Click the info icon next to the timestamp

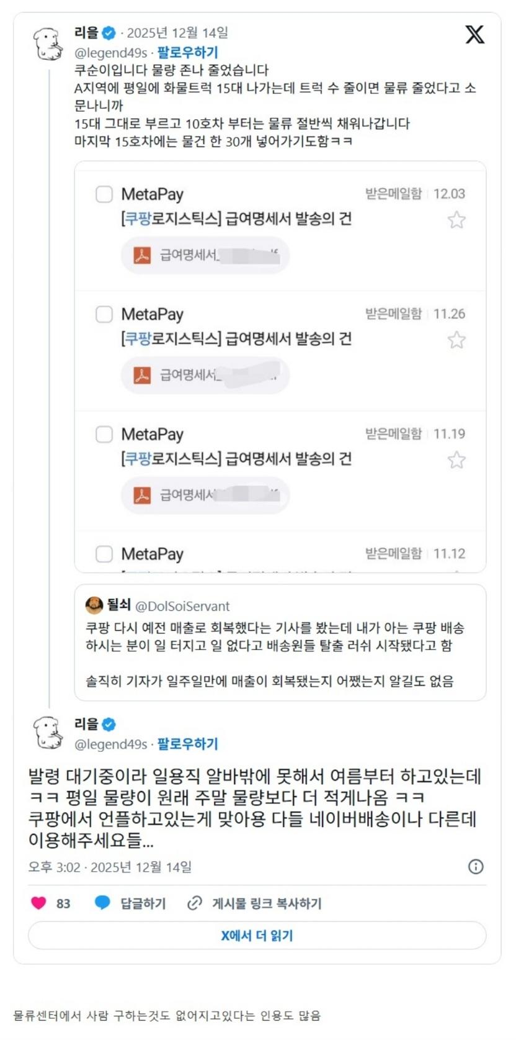point(476,867)
